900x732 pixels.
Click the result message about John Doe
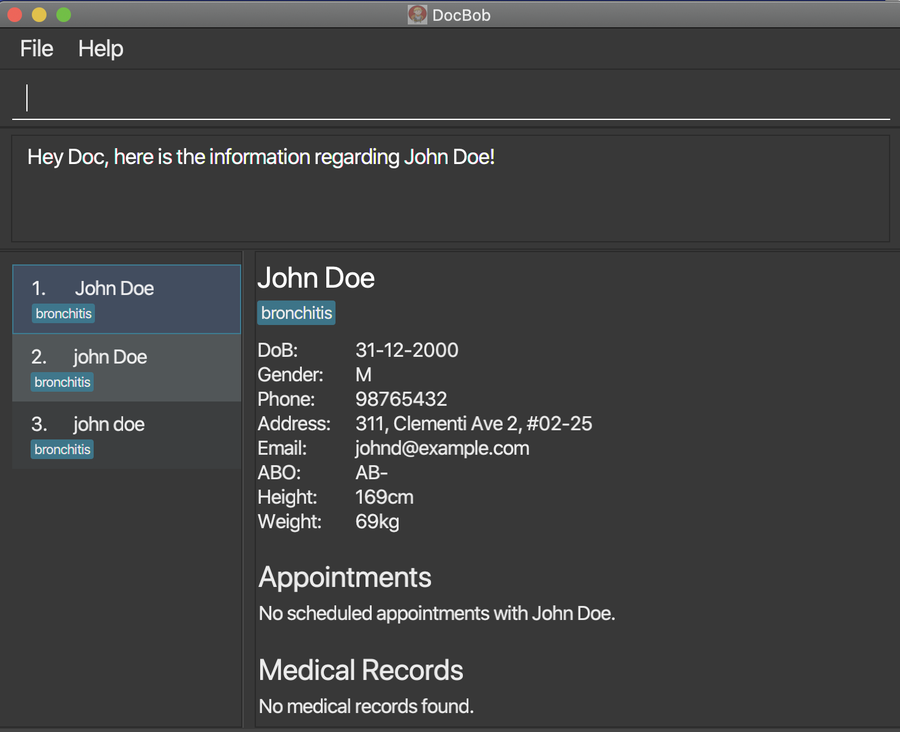pyautogui.click(x=261, y=157)
